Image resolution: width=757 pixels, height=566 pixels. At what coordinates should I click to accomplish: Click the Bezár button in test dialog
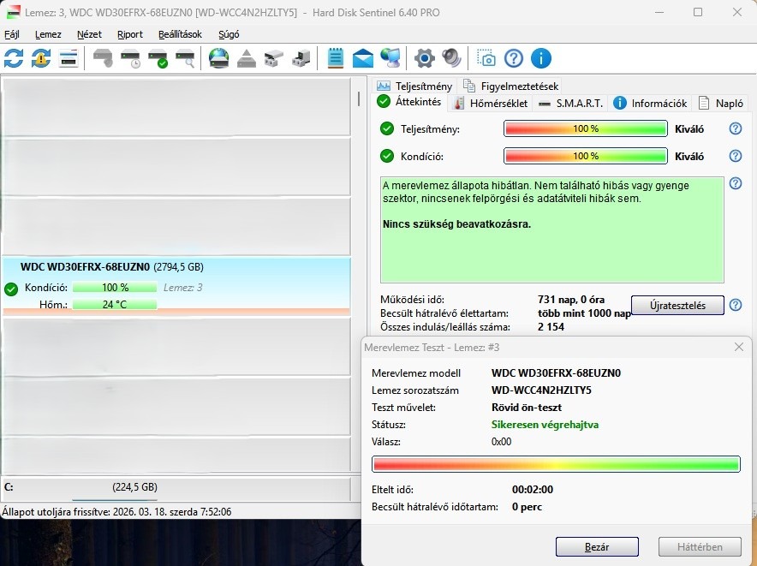tap(597, 546)
